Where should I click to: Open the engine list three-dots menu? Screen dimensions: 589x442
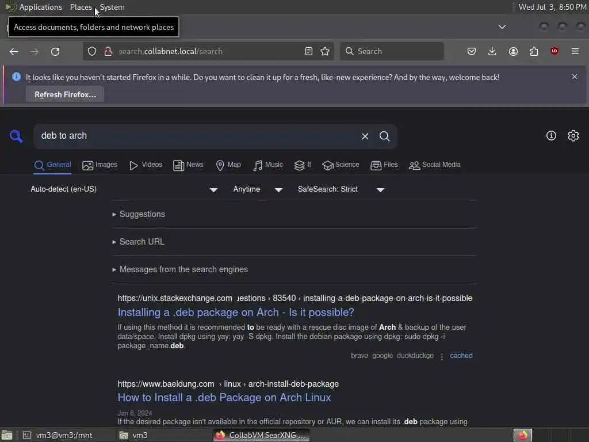(442, 356)
